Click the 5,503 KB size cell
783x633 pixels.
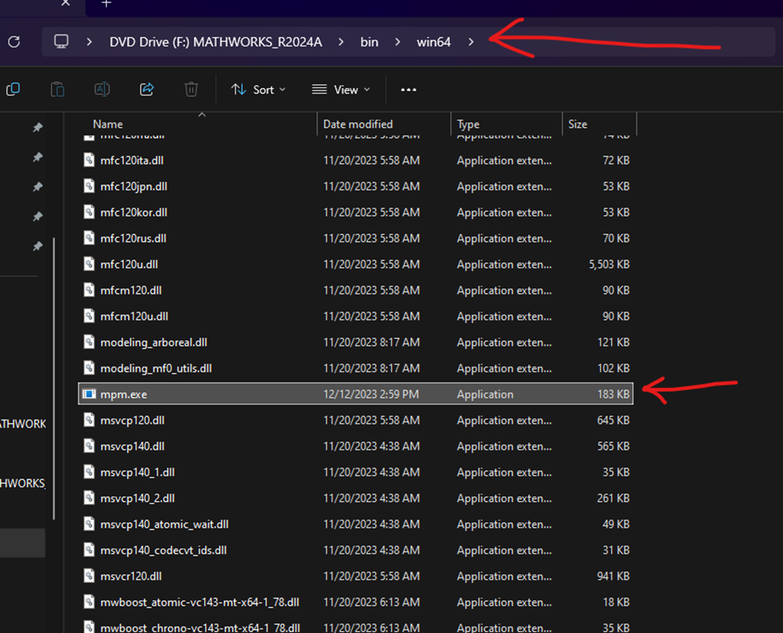[x=610, y=264]
